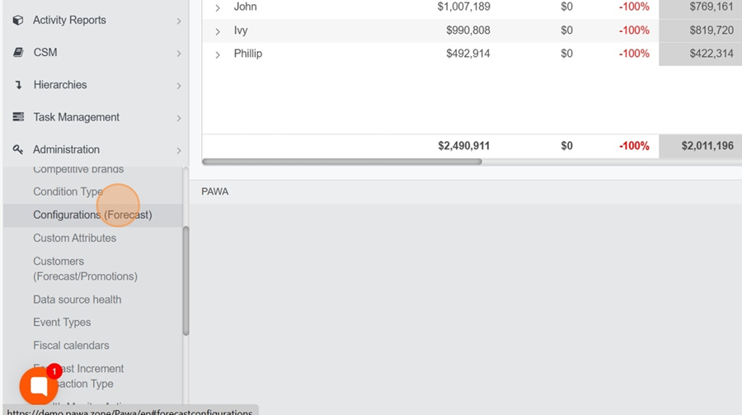The width and height of the screenshot is (742, 415).
Task: Expand the CSM menu chevron
Action: pyautogui.click(x=178, y=54)
